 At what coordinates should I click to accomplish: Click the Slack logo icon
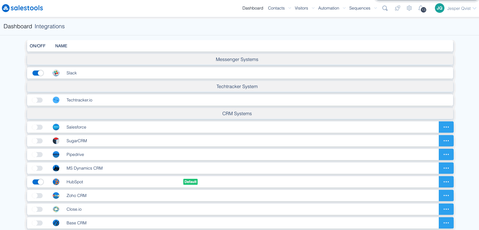coord(56,73)
